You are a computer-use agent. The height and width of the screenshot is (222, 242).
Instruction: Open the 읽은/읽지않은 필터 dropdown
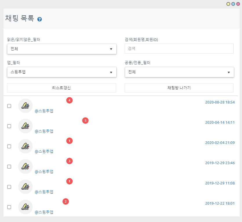(x=62, y=49)
